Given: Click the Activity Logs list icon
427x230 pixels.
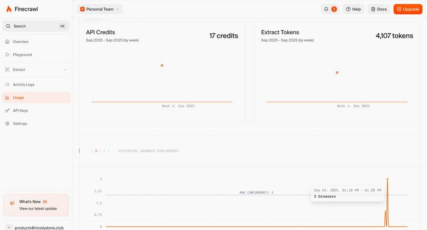Looking at the screenshot, I should coord(8,85).
